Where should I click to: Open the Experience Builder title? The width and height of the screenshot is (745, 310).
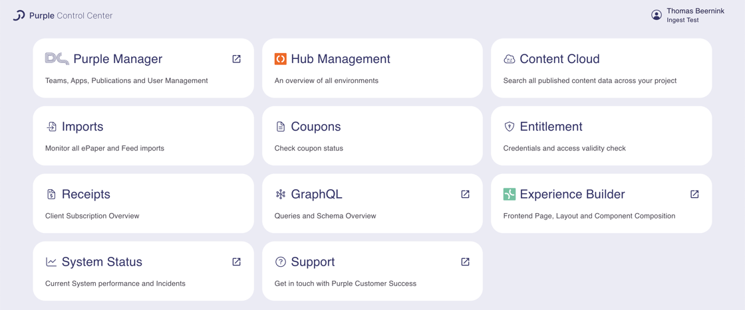point(573,194)
